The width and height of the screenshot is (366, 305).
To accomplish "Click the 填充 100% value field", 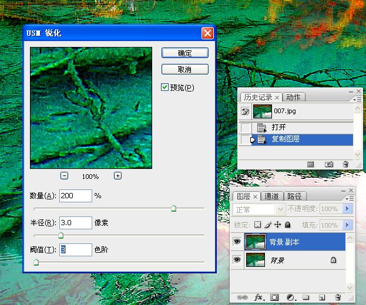I will (331, 225).
